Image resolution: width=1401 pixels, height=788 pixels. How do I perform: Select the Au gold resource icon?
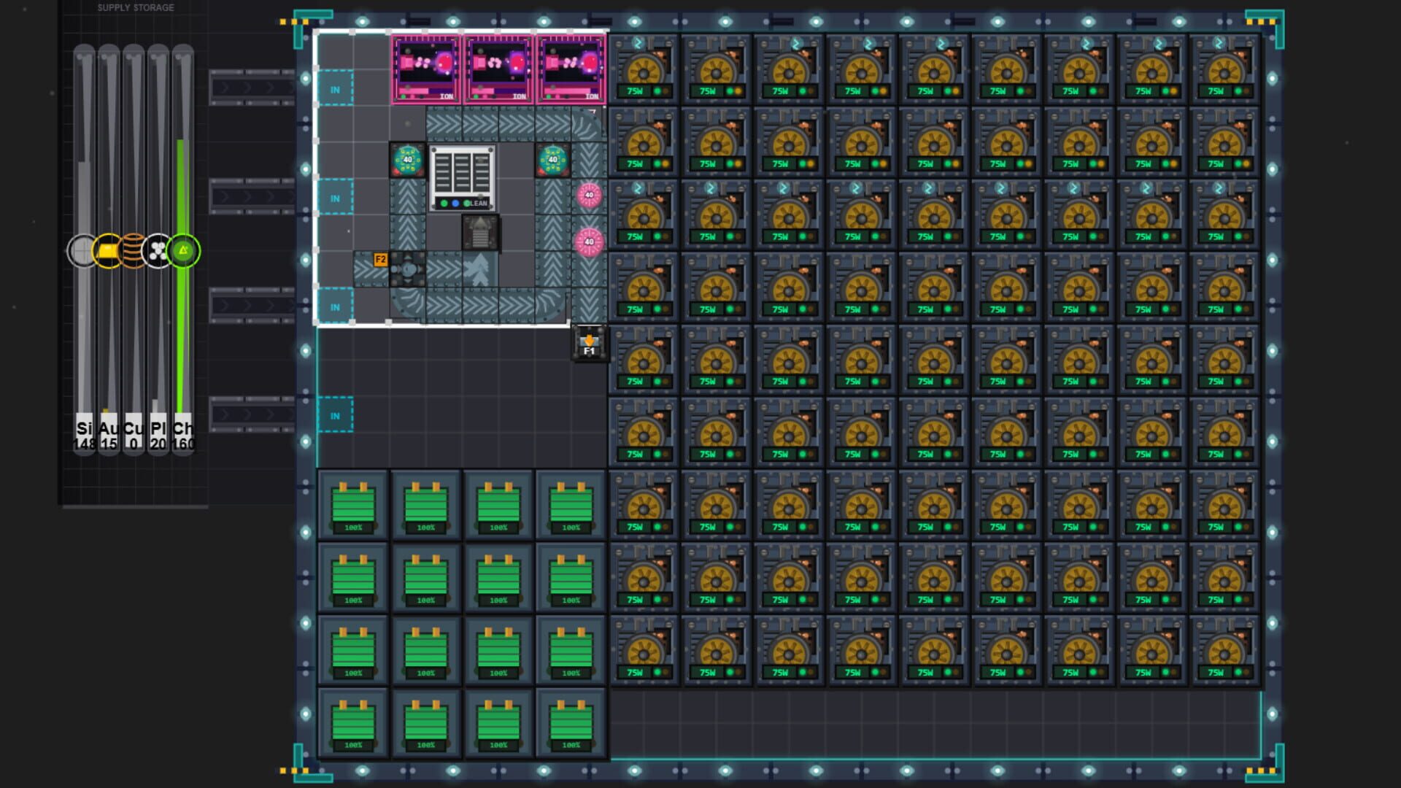coord(107,250)
